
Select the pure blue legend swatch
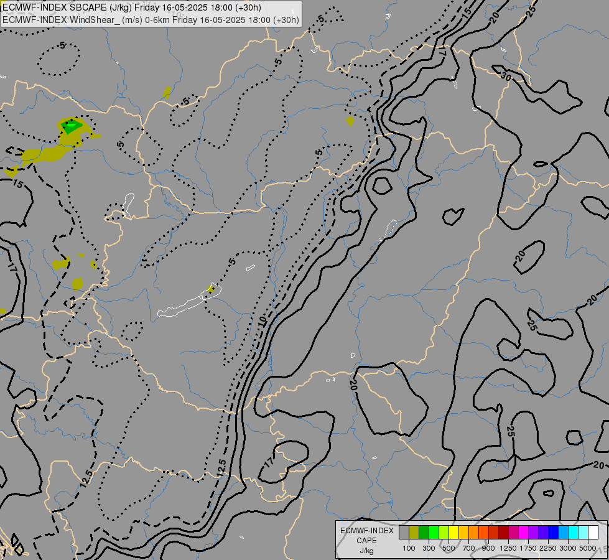(554, 533)
